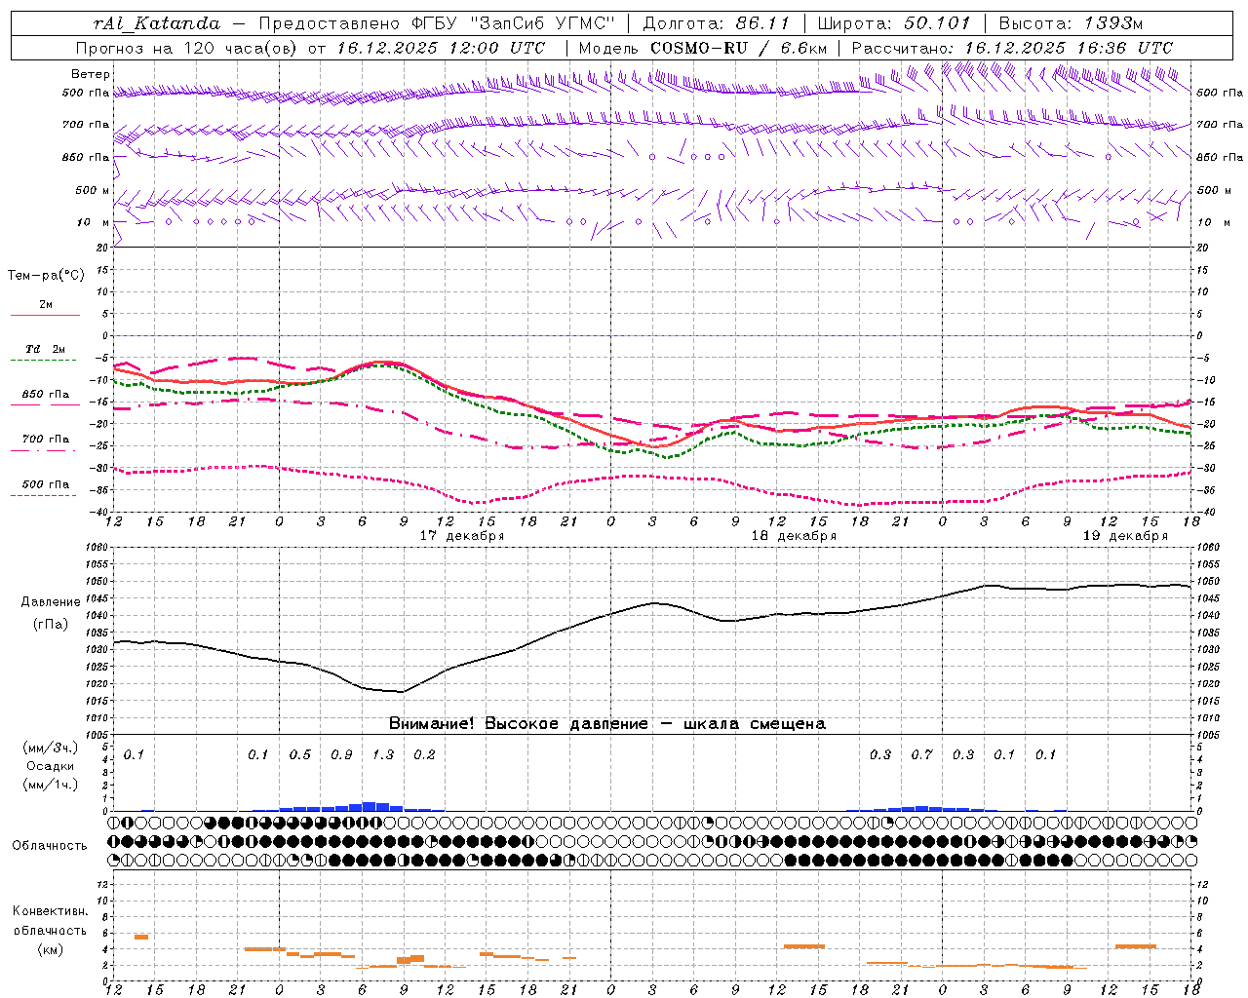
Task: Click the "Ветер" wind section label
Action: point(91,74)
